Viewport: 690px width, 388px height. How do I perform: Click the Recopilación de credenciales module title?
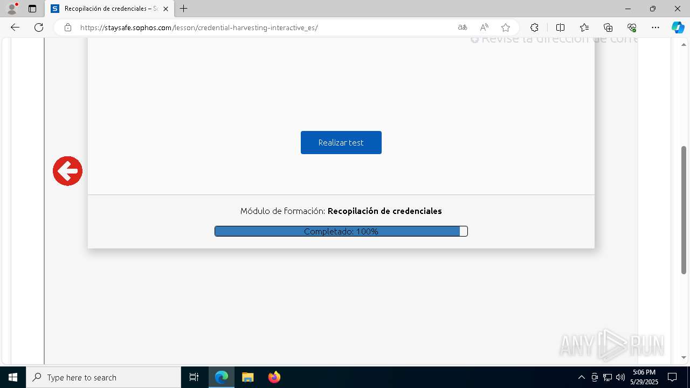pyautogui.click(x=384, y=211)
